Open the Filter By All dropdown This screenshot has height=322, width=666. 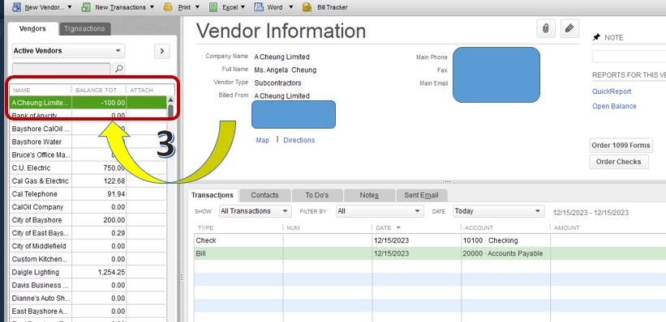pyautogui.click(x=380, y=211)
